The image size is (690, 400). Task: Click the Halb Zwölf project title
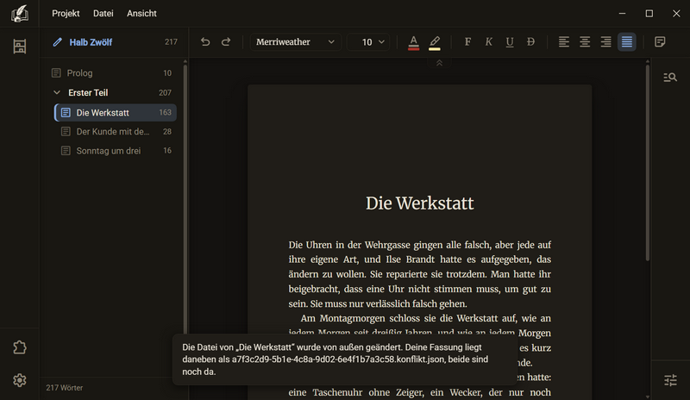[91, 42]
